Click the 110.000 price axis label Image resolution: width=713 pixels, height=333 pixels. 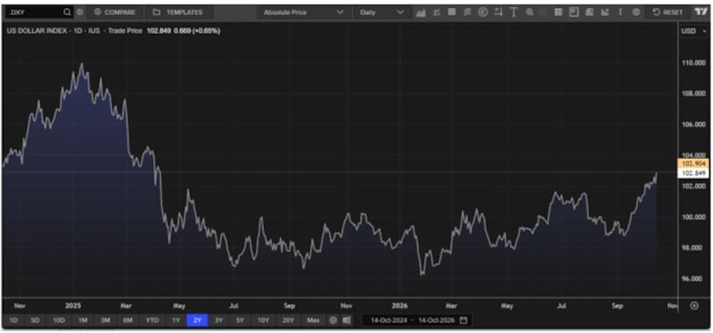pos(693,62)
